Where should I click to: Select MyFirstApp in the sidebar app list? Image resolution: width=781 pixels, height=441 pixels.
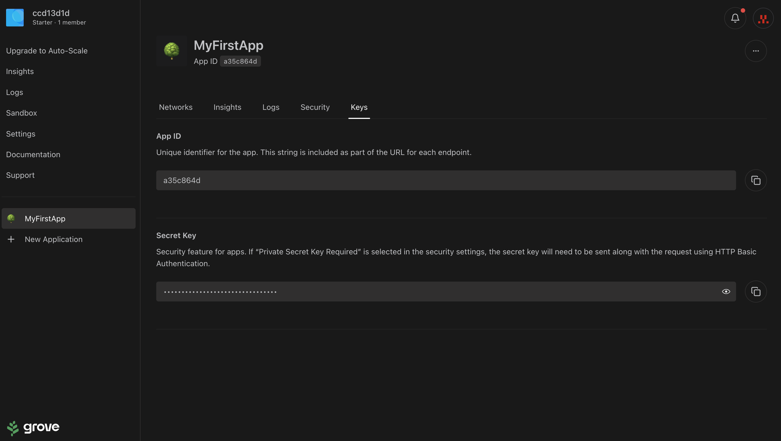click(x=69, y=218)
